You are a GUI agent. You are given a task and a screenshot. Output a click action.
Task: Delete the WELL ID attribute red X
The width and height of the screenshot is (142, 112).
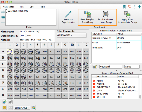94,97
